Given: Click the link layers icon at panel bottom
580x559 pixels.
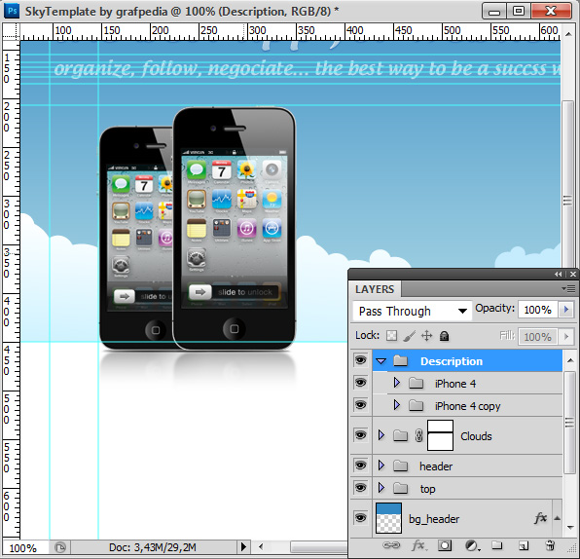Looking at the screenshot, I should pyautogui.click(x=391, y=545).
